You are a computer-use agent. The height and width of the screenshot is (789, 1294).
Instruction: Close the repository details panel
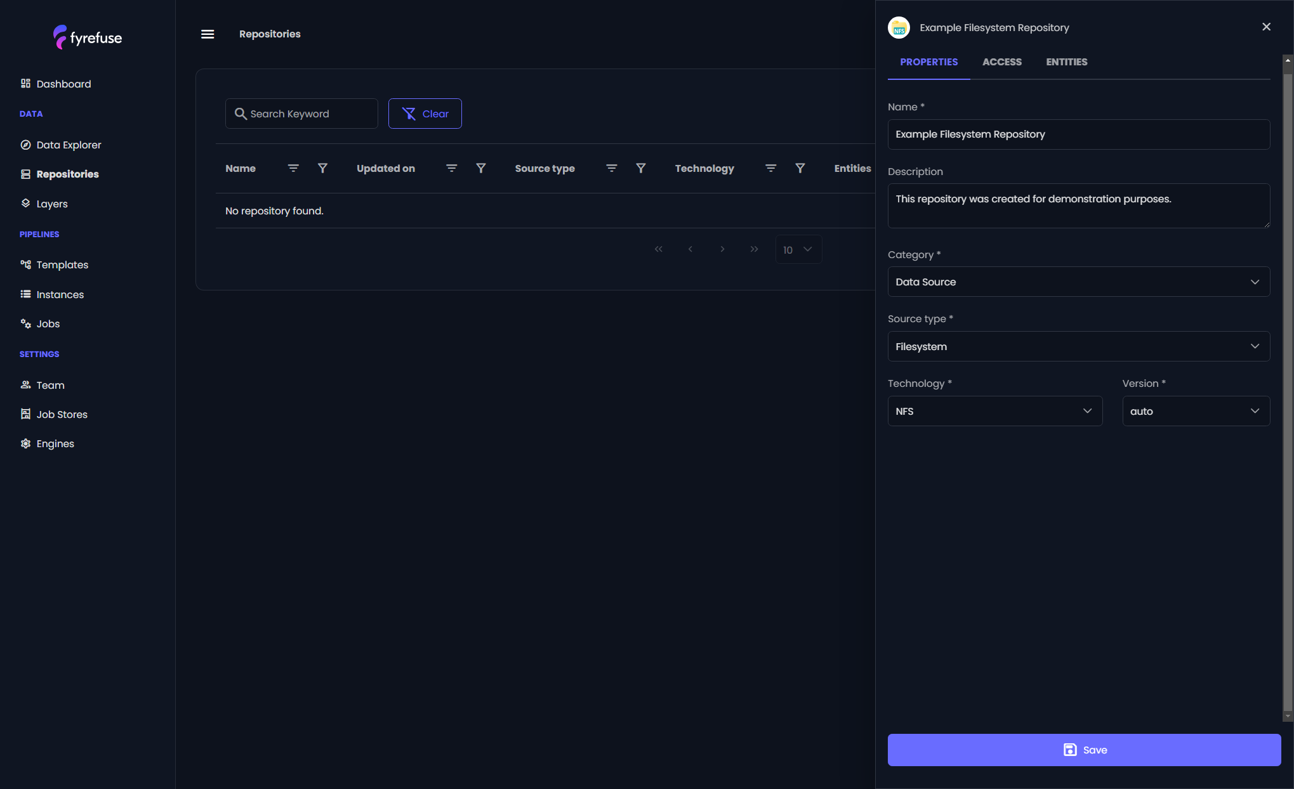(1265, 27)
